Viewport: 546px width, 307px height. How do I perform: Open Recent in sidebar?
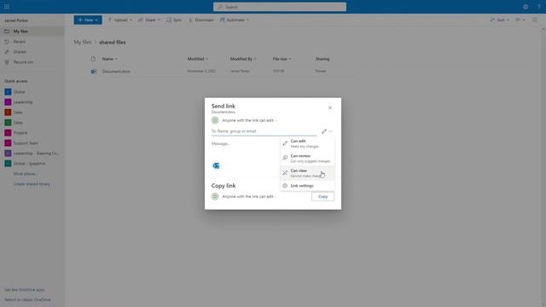pyautogui.click(x=32, y=42)
